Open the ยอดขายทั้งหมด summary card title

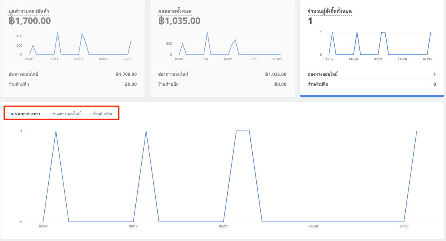click(174, 12)
